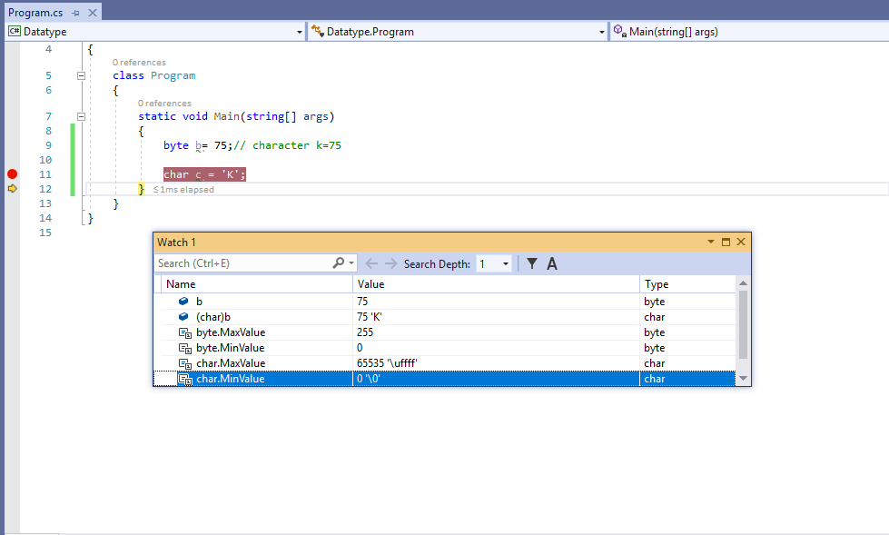
Task: Click the C# file icon in the navigation bar
Action: tap(14, 30)
